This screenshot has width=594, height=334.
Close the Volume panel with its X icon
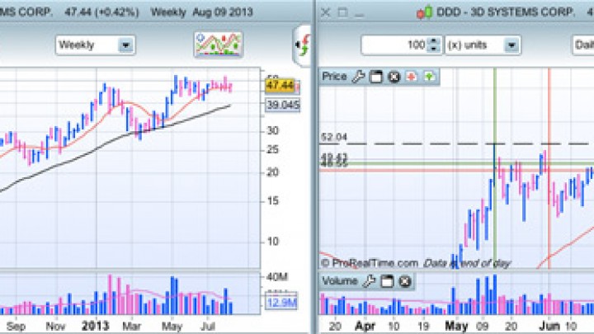(x=405, y=281)
